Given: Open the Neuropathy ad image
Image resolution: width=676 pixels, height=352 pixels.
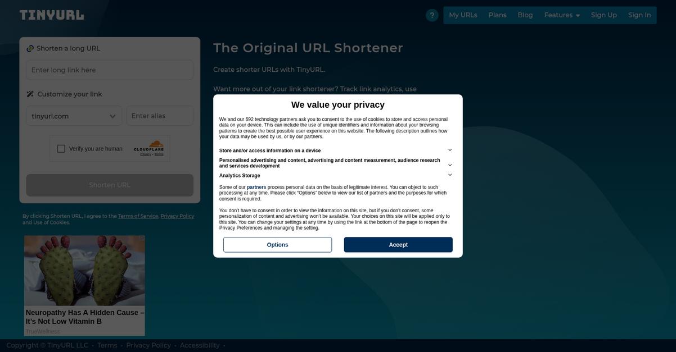Looking at the screenshot, I should 84,271.
